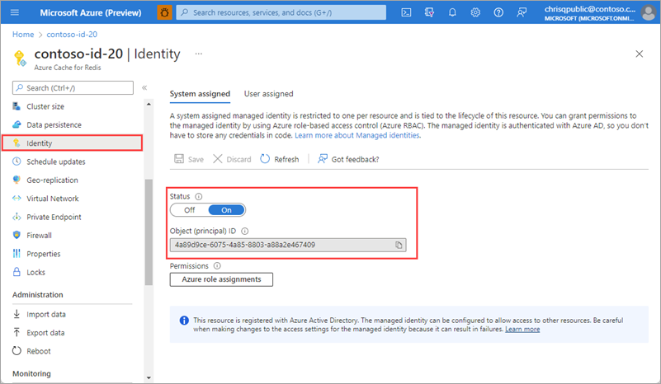Screen dimensions: 661x384
Task: Click the Reboot circular arrow icon
Action: [x=17, y=351]
